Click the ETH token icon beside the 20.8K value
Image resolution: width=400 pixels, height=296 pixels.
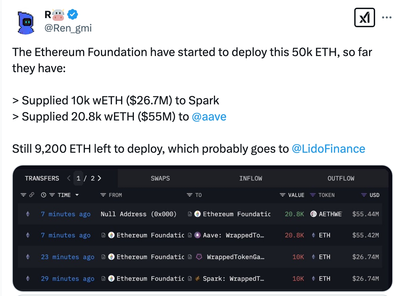(314, 235)
